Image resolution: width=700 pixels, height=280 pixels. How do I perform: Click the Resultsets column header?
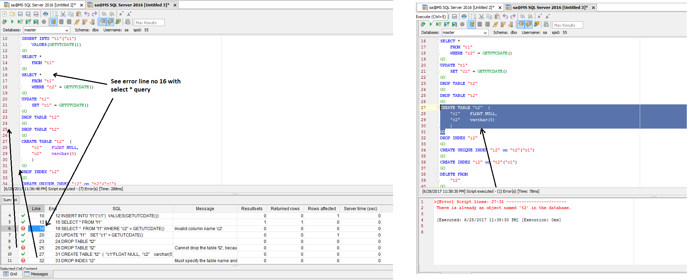(252, 209)
